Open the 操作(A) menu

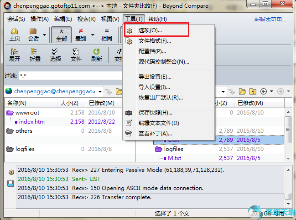(x=40, y=19)
